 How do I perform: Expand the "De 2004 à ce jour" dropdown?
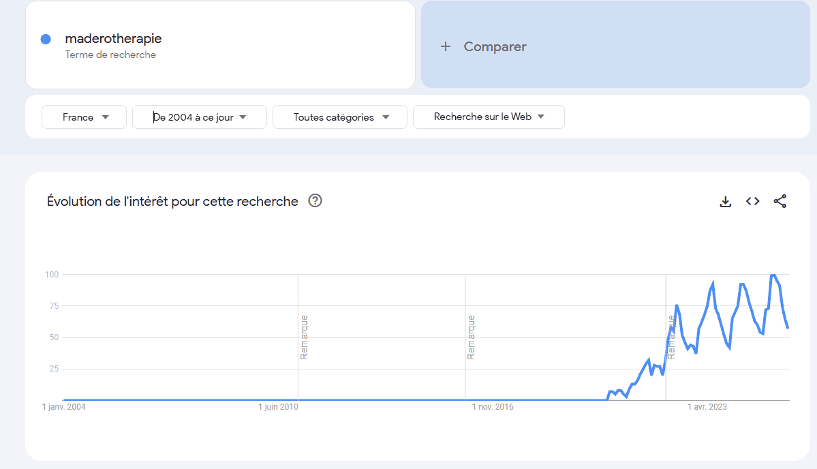click(x=199, y=117)
